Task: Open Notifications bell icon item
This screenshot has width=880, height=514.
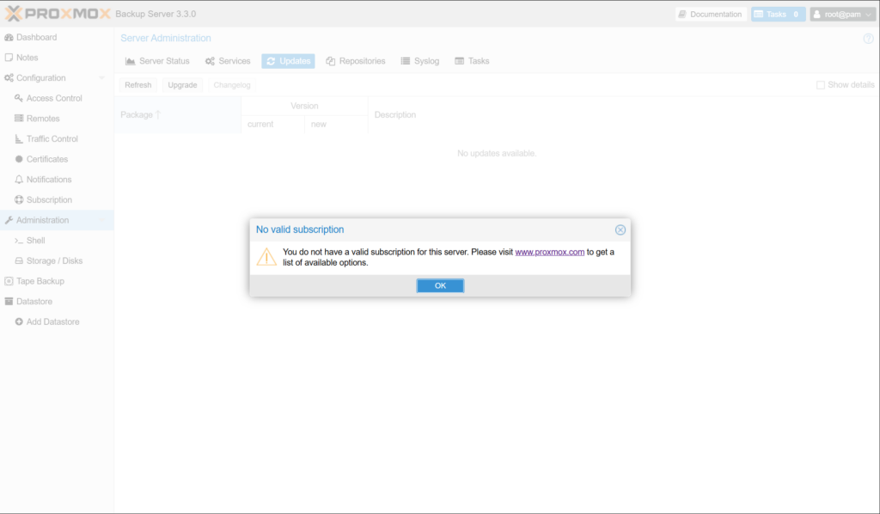Action: click(x=19, y=180)
